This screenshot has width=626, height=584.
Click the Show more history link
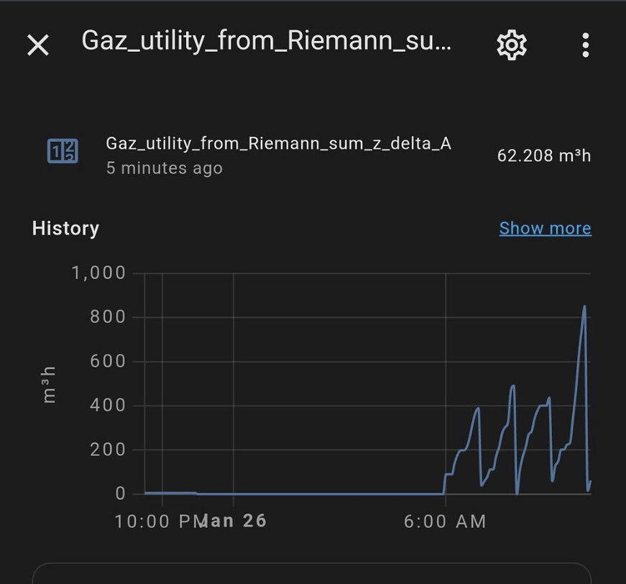coord(545,228)
